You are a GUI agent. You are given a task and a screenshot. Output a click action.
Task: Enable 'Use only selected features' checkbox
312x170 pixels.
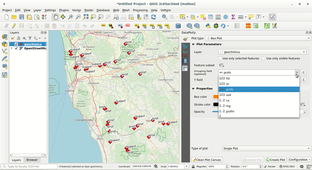(x=220, y=58)
